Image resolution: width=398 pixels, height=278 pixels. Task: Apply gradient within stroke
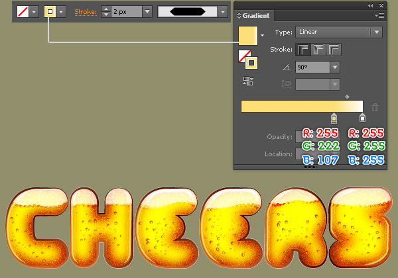tap(303, 50)
